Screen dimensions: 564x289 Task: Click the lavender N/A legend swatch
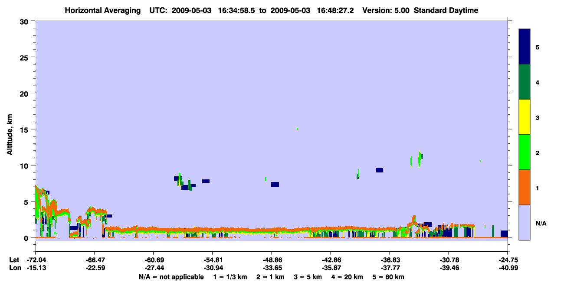(x=525, y=222)
